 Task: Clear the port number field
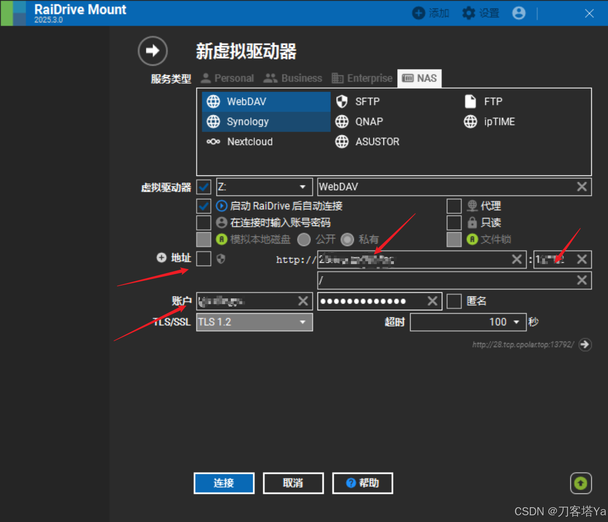582,259
